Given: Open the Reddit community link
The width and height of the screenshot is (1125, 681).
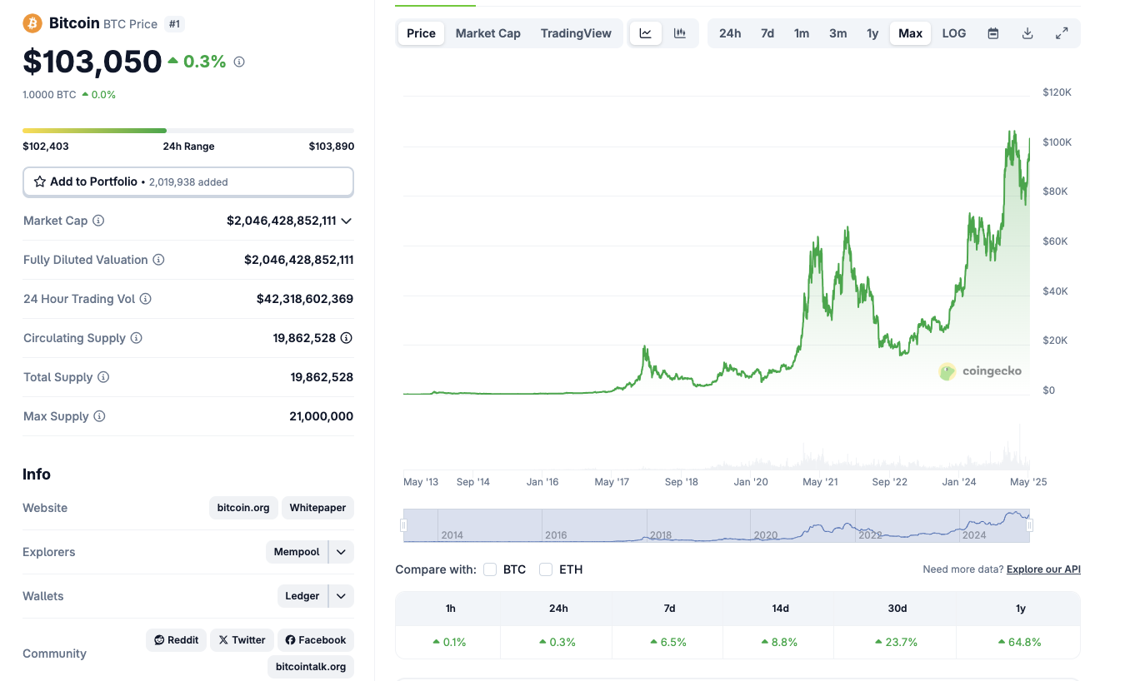Looking at the screenshot, I should click(176, 640).
